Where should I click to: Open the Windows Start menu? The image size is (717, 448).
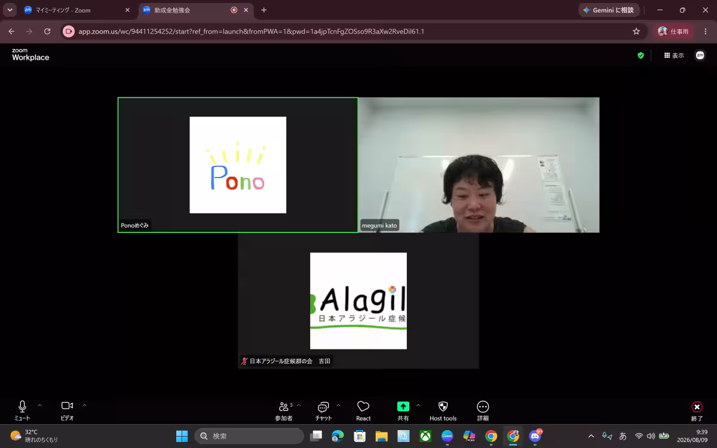[x=182, y=436]
